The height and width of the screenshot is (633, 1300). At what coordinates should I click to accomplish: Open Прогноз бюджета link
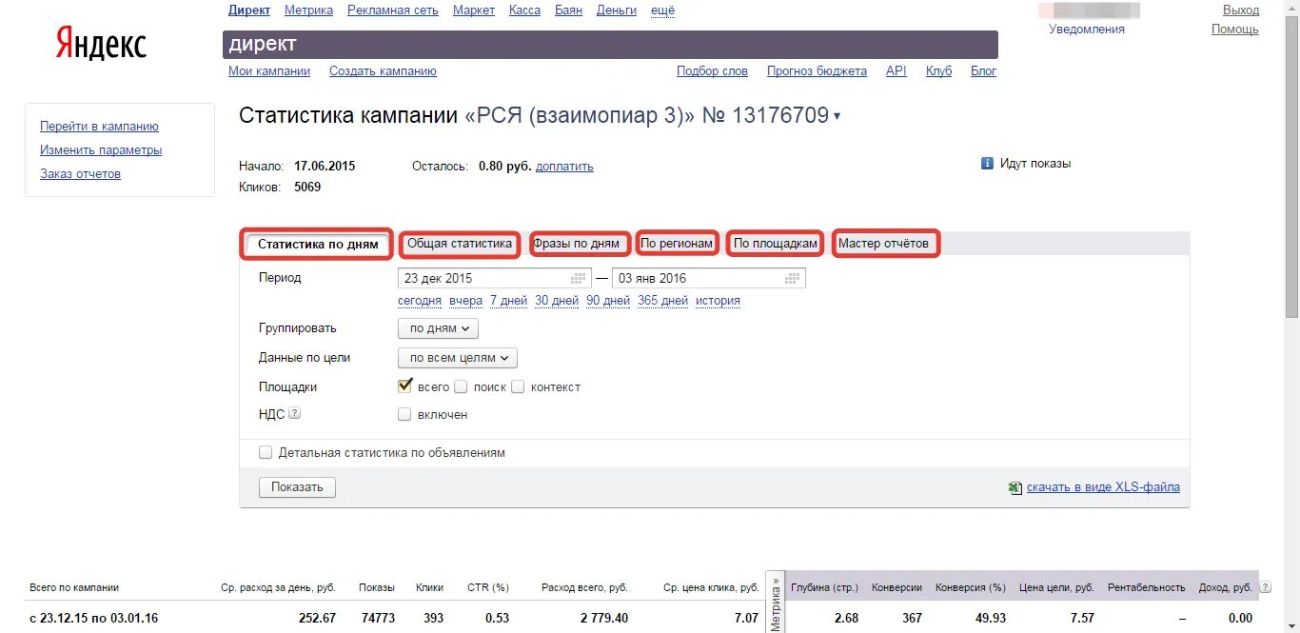click(817, 71)
